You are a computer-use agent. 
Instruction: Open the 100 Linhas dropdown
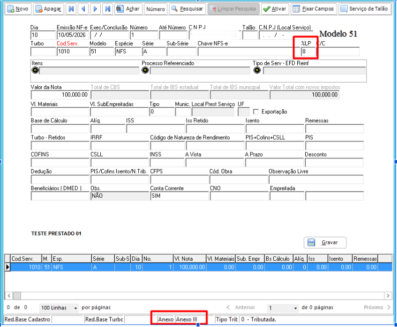coord(59,308)
